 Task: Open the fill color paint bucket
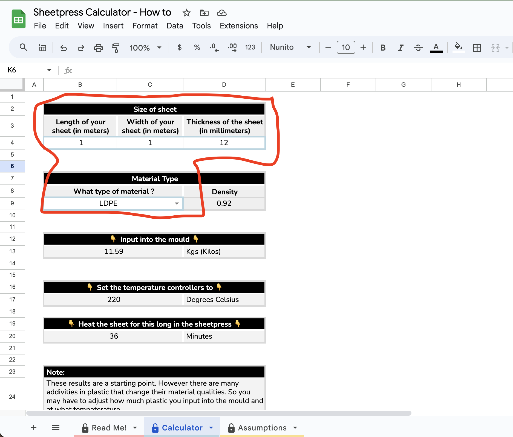459,47
